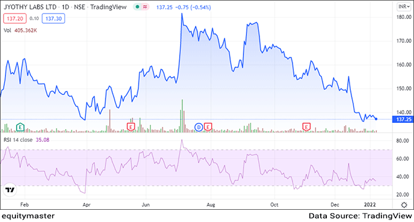
Task: Click the red E earnings marker near November
Action: point(306,127)
